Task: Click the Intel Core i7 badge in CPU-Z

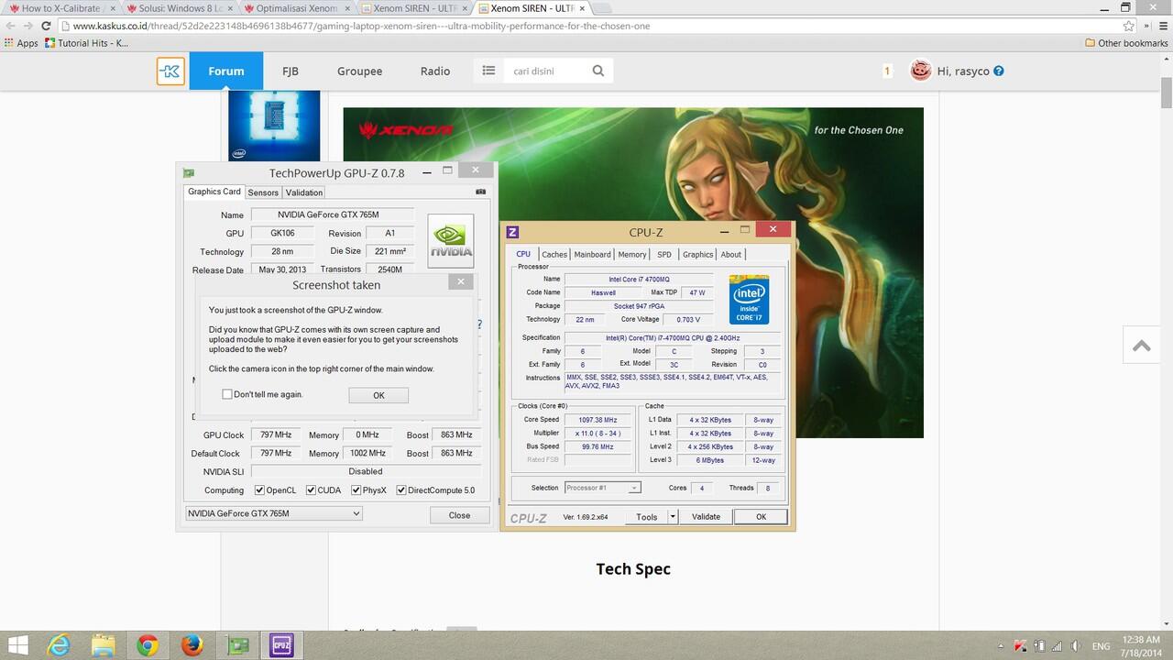Action: [749, 299]
